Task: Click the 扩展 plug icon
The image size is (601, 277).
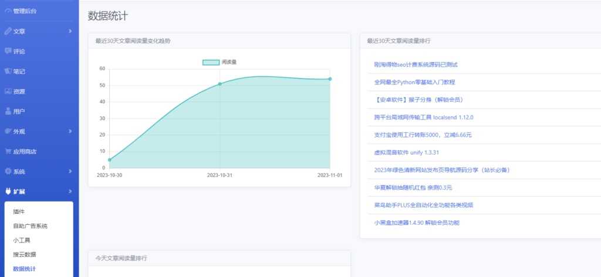Action: pyautogui.click(x=8, y=191)
